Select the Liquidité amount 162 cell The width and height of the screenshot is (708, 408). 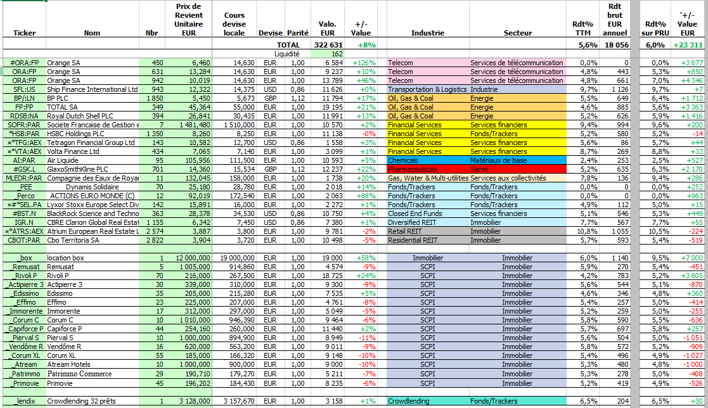328,54
